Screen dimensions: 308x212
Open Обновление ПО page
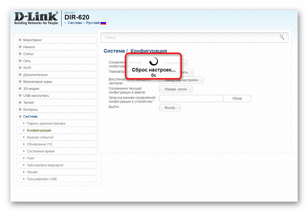point(56,144)
